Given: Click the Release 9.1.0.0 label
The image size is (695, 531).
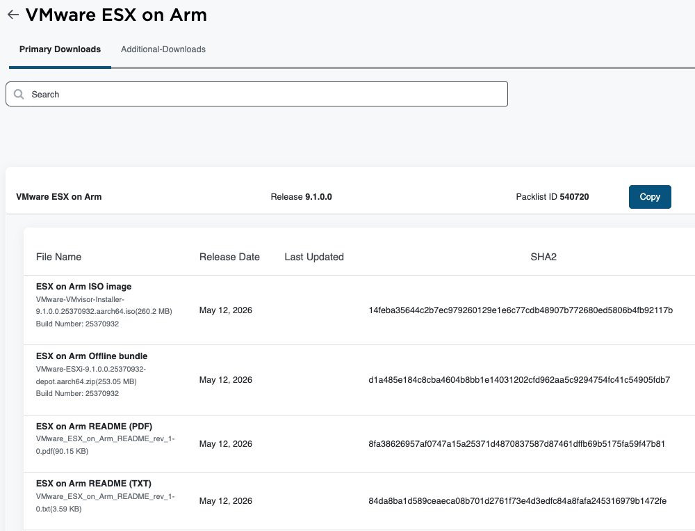Looking at the screenshot, I should tap(302, 197).
